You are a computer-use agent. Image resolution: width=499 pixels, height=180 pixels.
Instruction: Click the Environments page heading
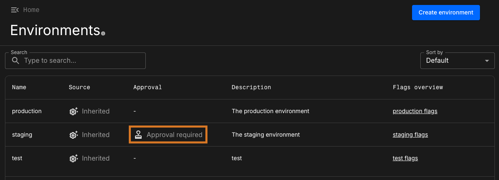55,30
